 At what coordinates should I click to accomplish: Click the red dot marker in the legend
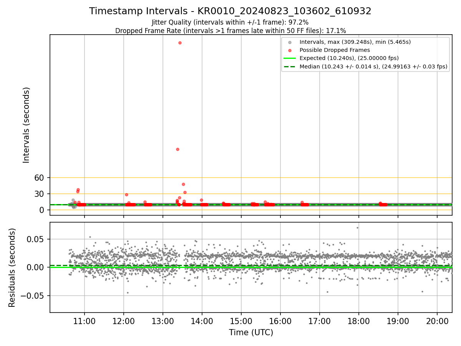(290, 50)
